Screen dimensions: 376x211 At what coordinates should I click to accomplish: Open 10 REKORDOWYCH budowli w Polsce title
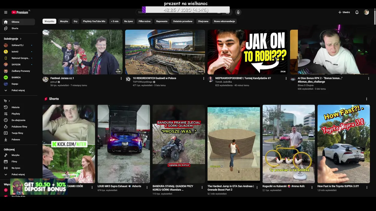click(155, 78)
